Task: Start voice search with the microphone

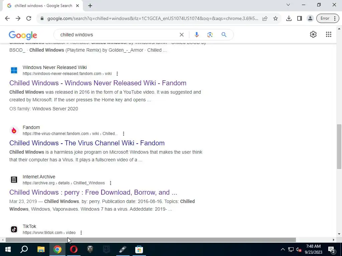Action: click(196, 35)
